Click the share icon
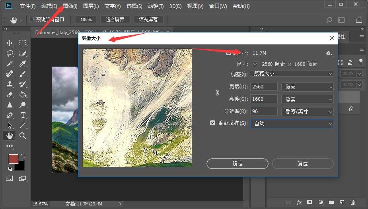 [359, 19]
